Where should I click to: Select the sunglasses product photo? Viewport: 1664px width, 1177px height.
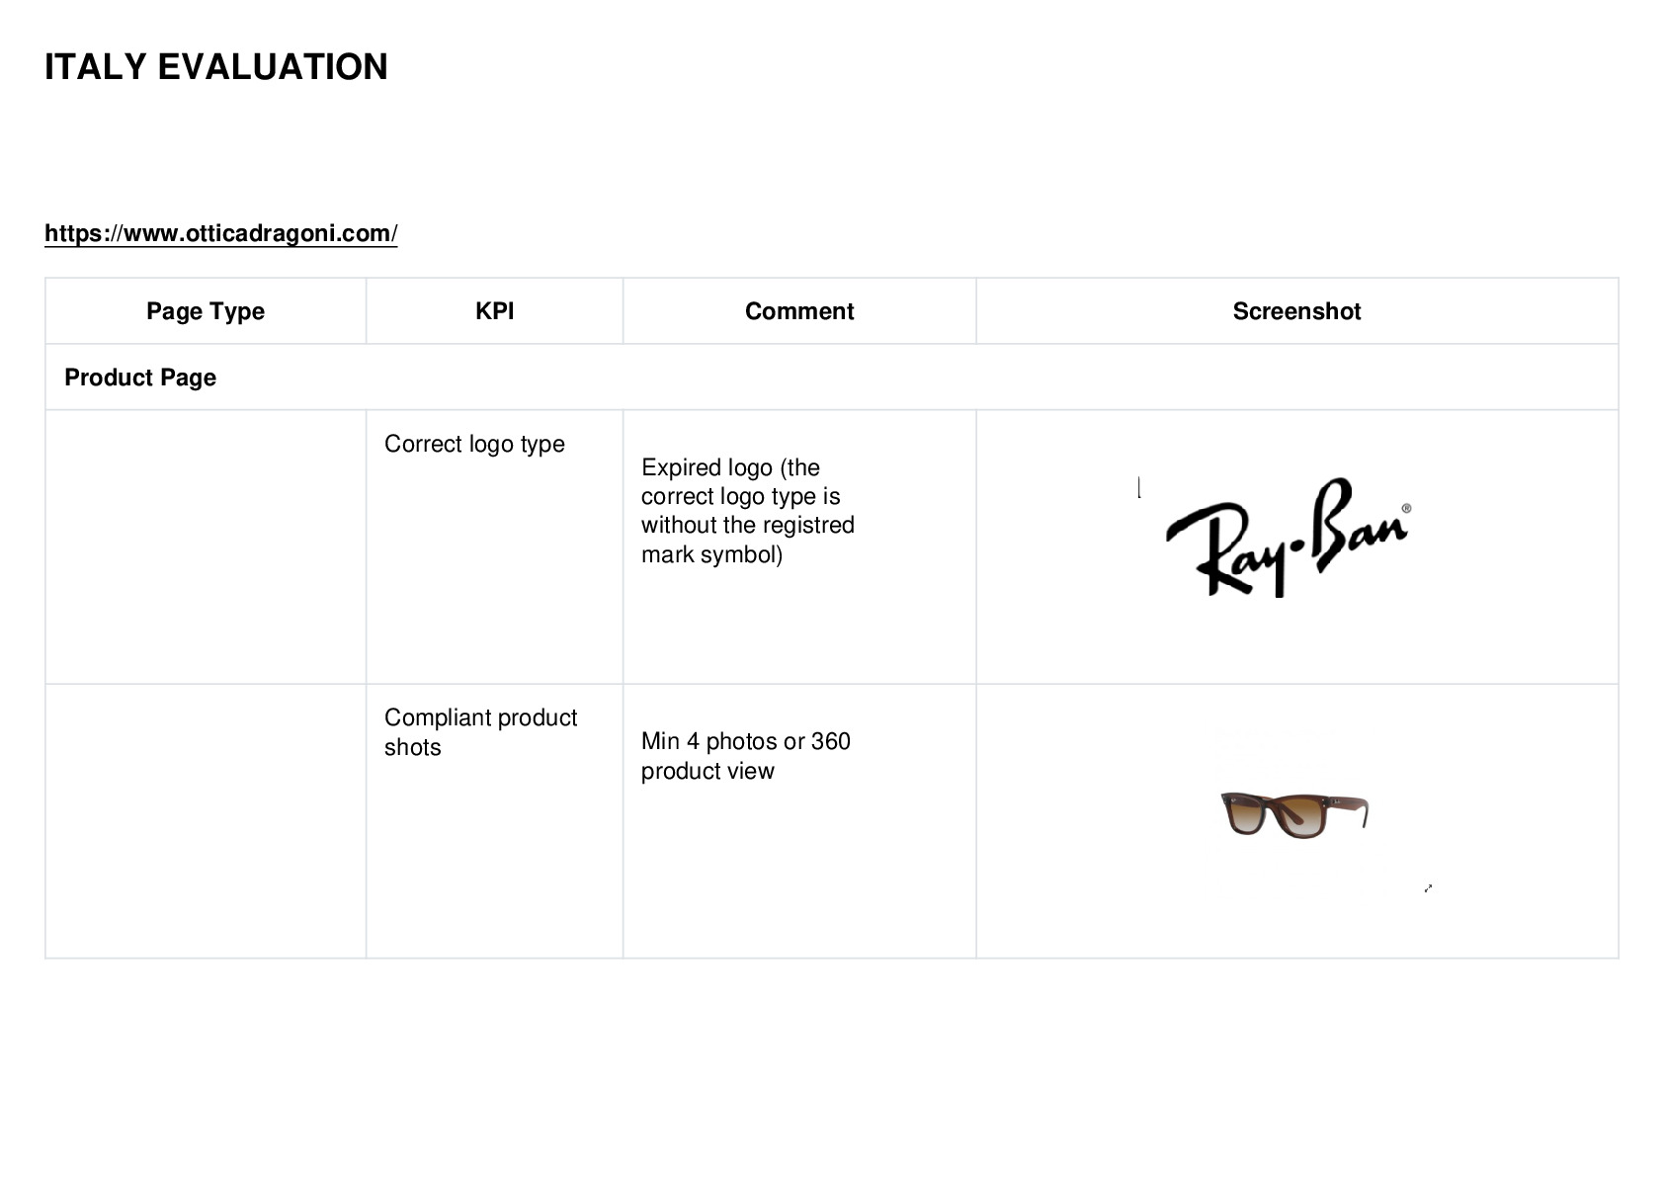(1294, 814)
